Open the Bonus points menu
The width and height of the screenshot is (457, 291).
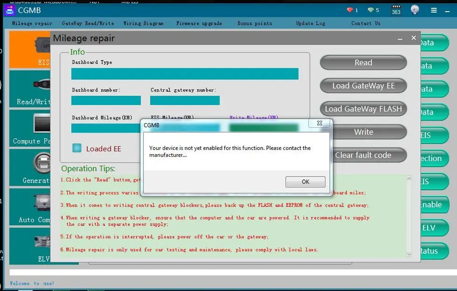[x=255, y=23]
